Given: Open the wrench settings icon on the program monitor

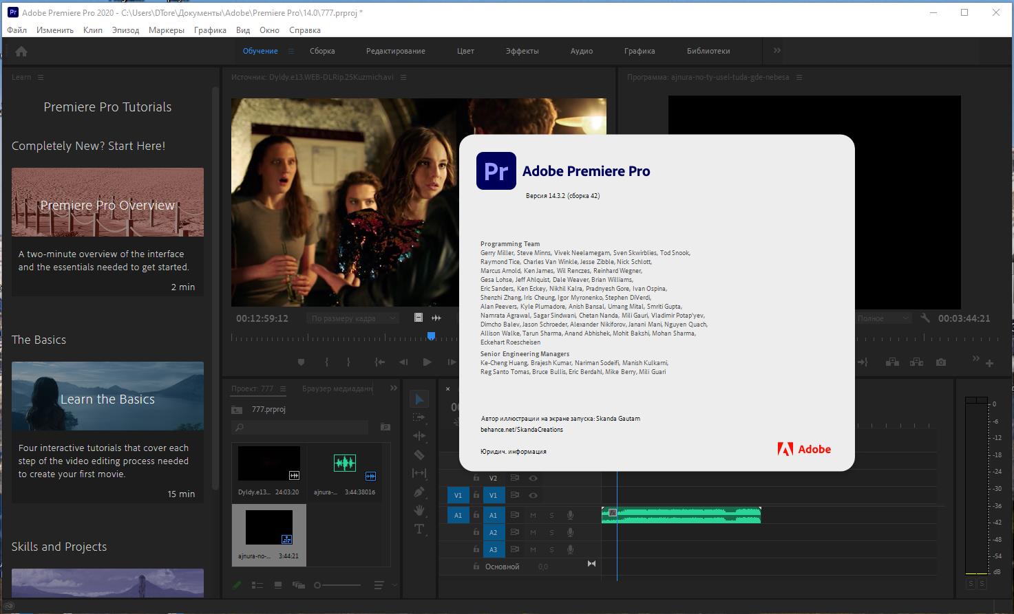Looking at the screenshot, I should pos(925,318).
